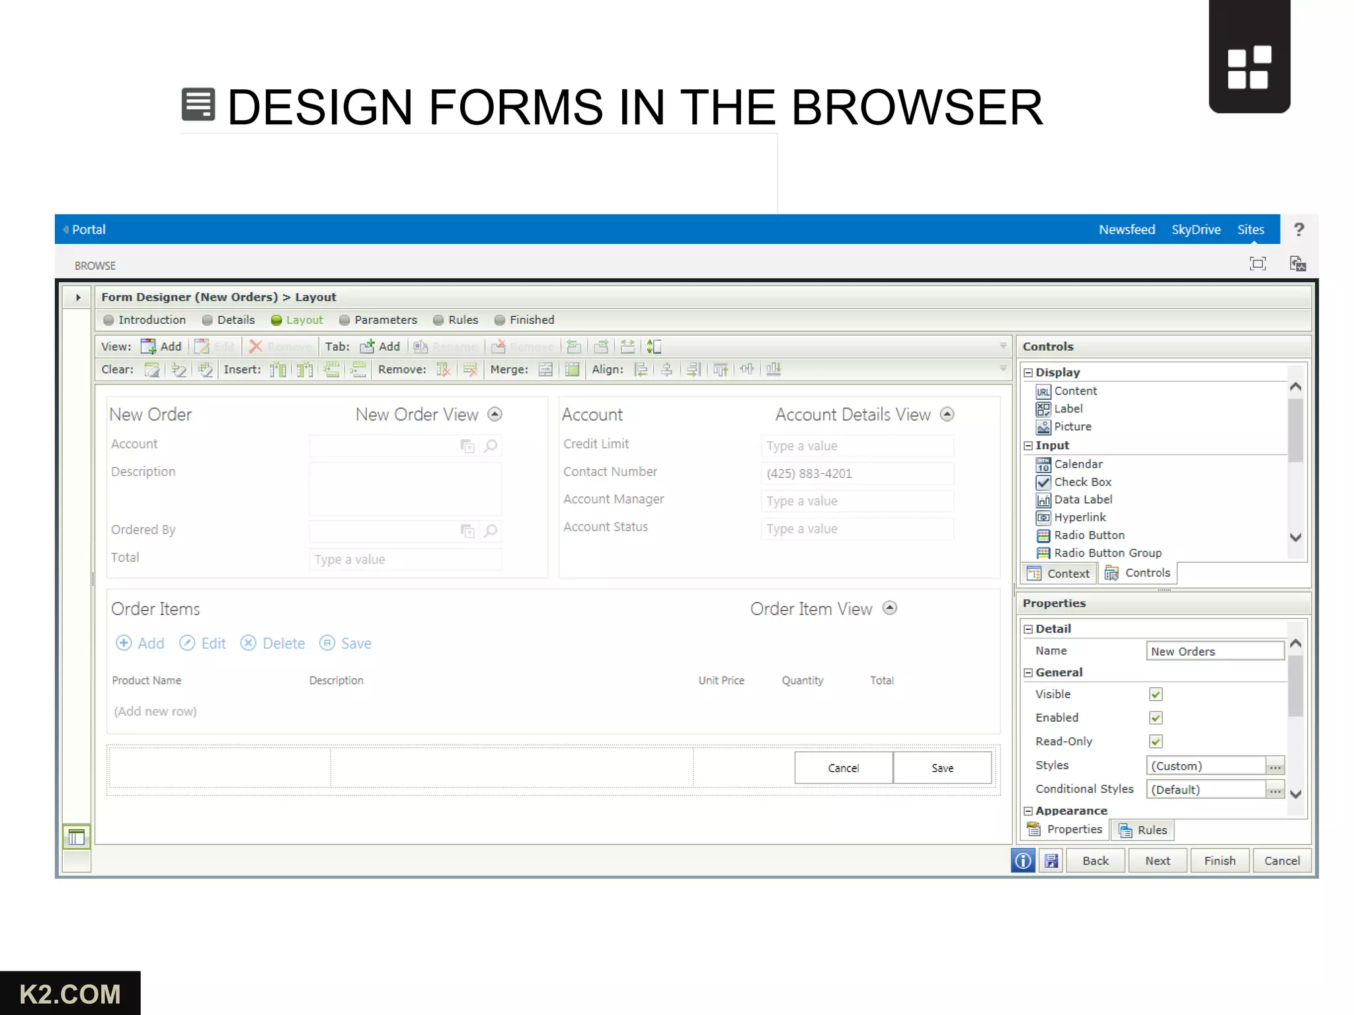The image size is (1354, 1015).
Task: Collapse the General section in Properties
Action: click(1028, 673)
